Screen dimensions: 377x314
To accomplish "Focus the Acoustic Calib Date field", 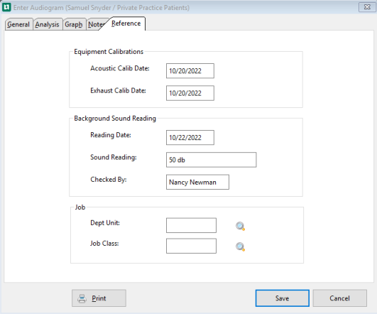I will 190,71.
